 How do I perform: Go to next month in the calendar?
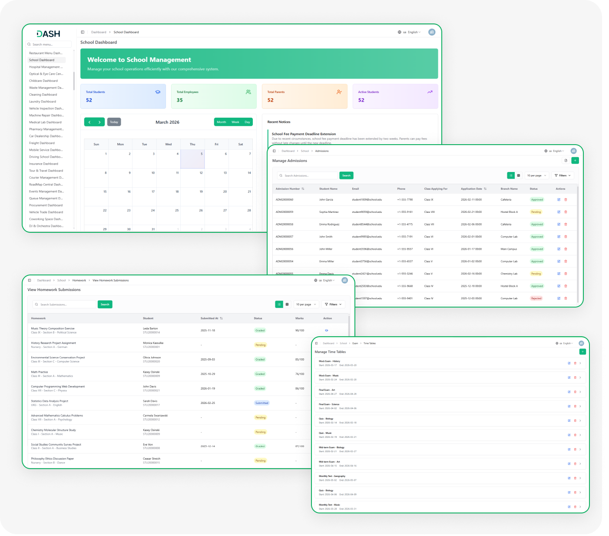[99, 122]
